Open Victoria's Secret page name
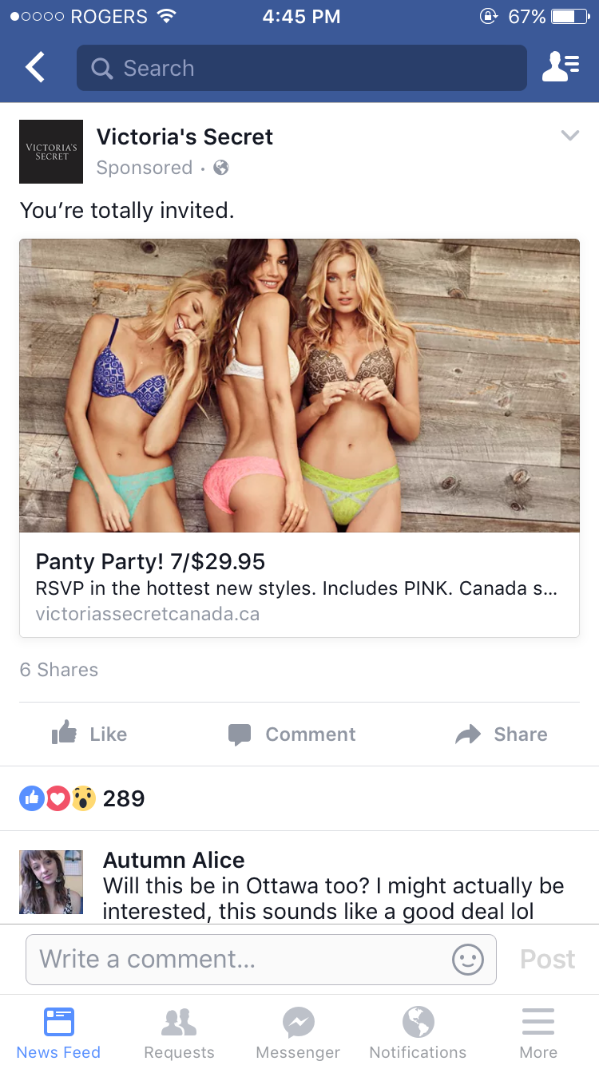Image resolution: width=599 pixels, height=1065 pixels. point(184,137)
